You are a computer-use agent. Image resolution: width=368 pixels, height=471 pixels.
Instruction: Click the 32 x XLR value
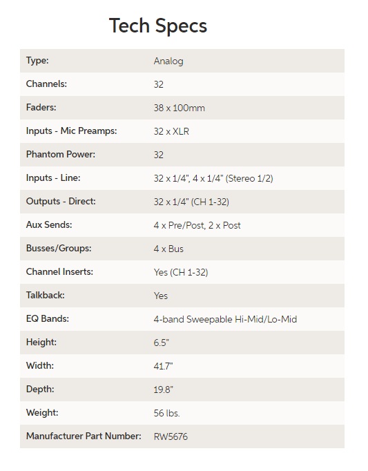pyautogui.click(x=171, y=131)
